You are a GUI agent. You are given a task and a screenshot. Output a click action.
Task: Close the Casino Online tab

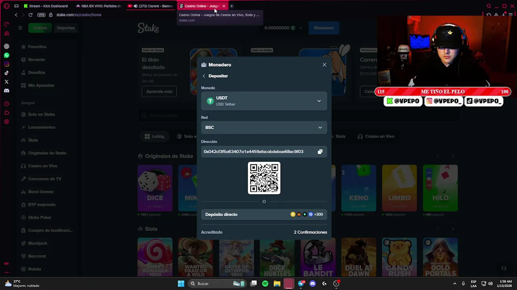(223, 6)
